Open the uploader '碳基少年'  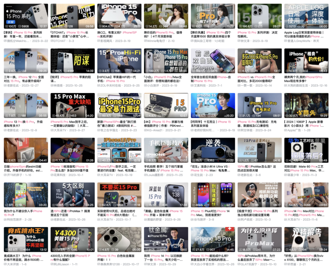tap(293, 175)
